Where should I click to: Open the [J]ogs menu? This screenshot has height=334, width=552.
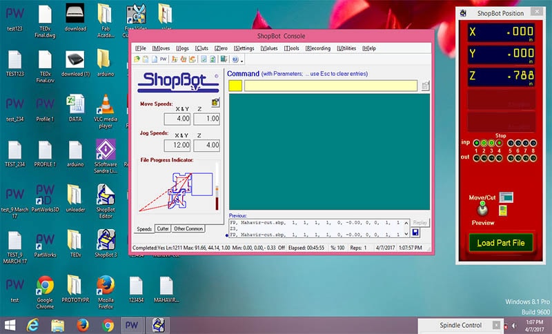pos(182,48)
